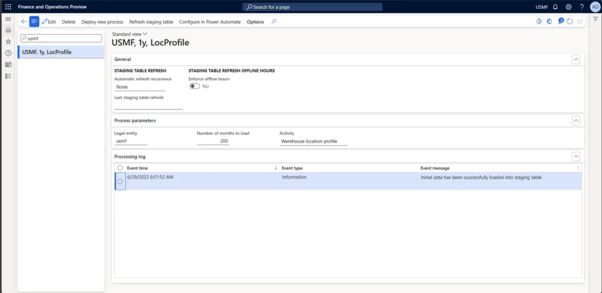Go to Home in the left sidebar
The width and height of the screenshot is (602, 293).
[8, 30]
